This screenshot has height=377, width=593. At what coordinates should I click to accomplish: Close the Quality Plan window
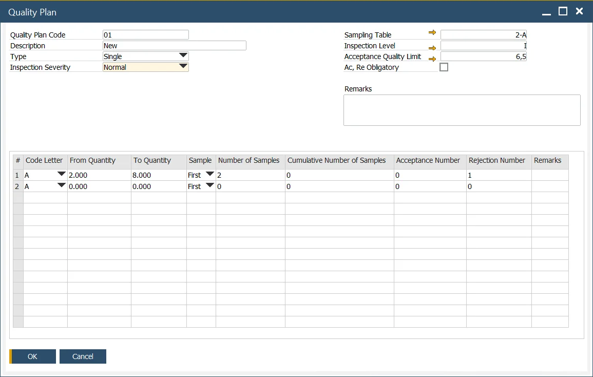pos(579,11)
